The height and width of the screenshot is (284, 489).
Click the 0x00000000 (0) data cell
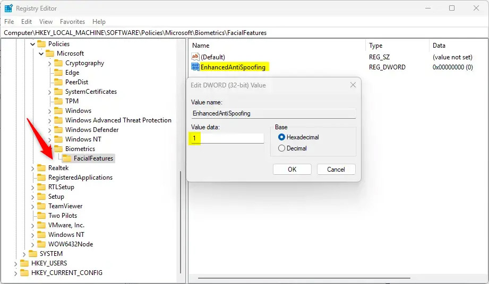click(452, 67)
